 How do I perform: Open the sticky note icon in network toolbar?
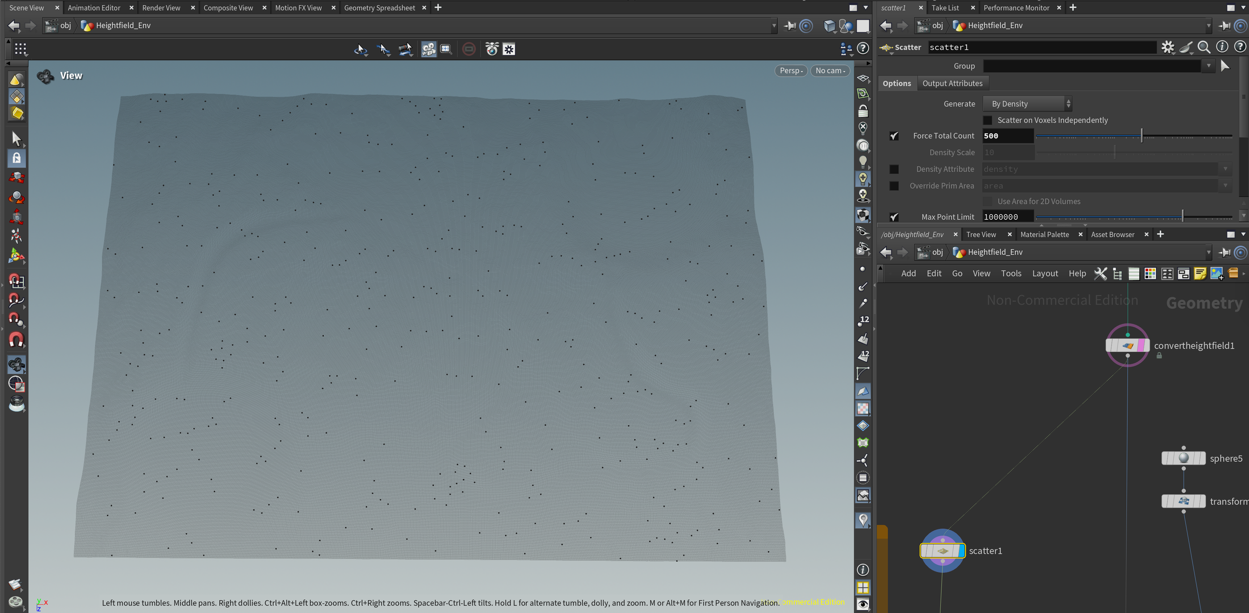1200,273
